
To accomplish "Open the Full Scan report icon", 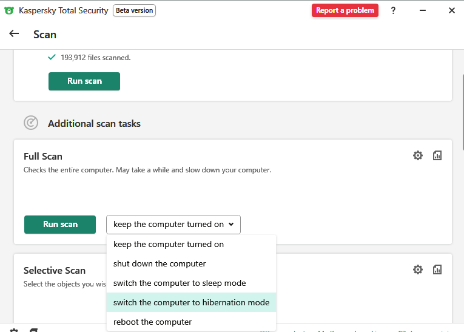I will coord(437,155).
